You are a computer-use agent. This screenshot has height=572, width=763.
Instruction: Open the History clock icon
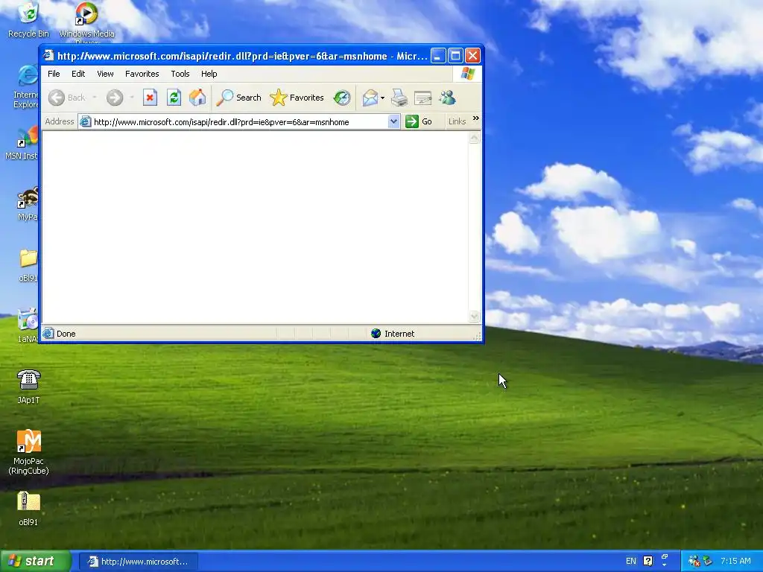coord(342,98)
